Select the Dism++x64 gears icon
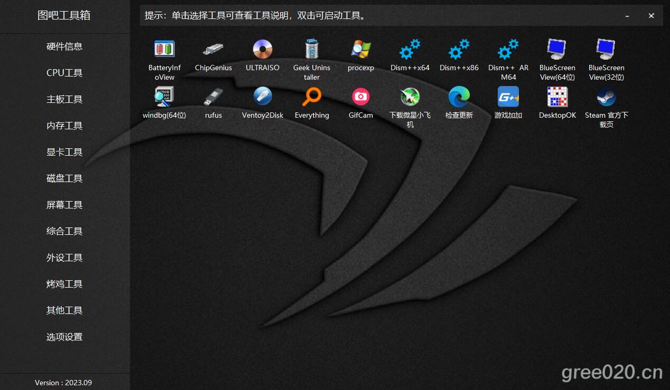Screen dimensions: 670x390 click(x=410, y=50)
